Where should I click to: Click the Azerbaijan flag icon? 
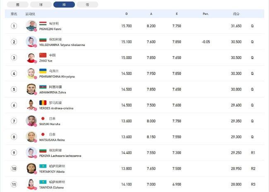(43, 87)
